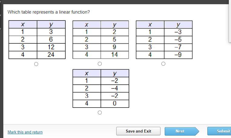Click the cell with value 0 in the bottom table
The width and height of the screenshot is (231, 138).
(115, 104)
